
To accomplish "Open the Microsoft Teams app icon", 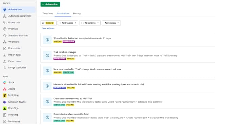I will 5,102.
